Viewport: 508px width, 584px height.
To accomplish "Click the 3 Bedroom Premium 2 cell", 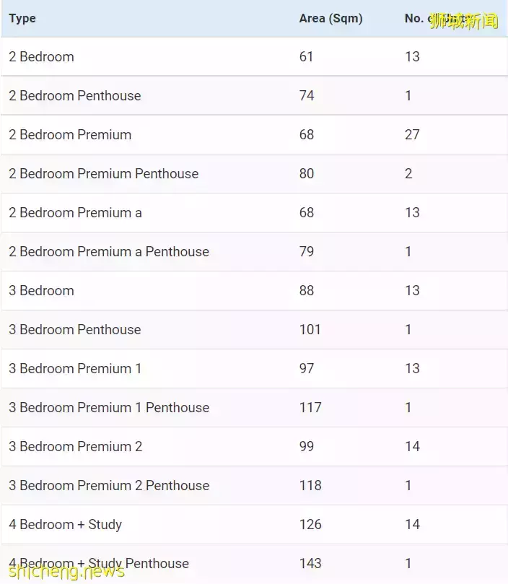I will coord(76,447).
